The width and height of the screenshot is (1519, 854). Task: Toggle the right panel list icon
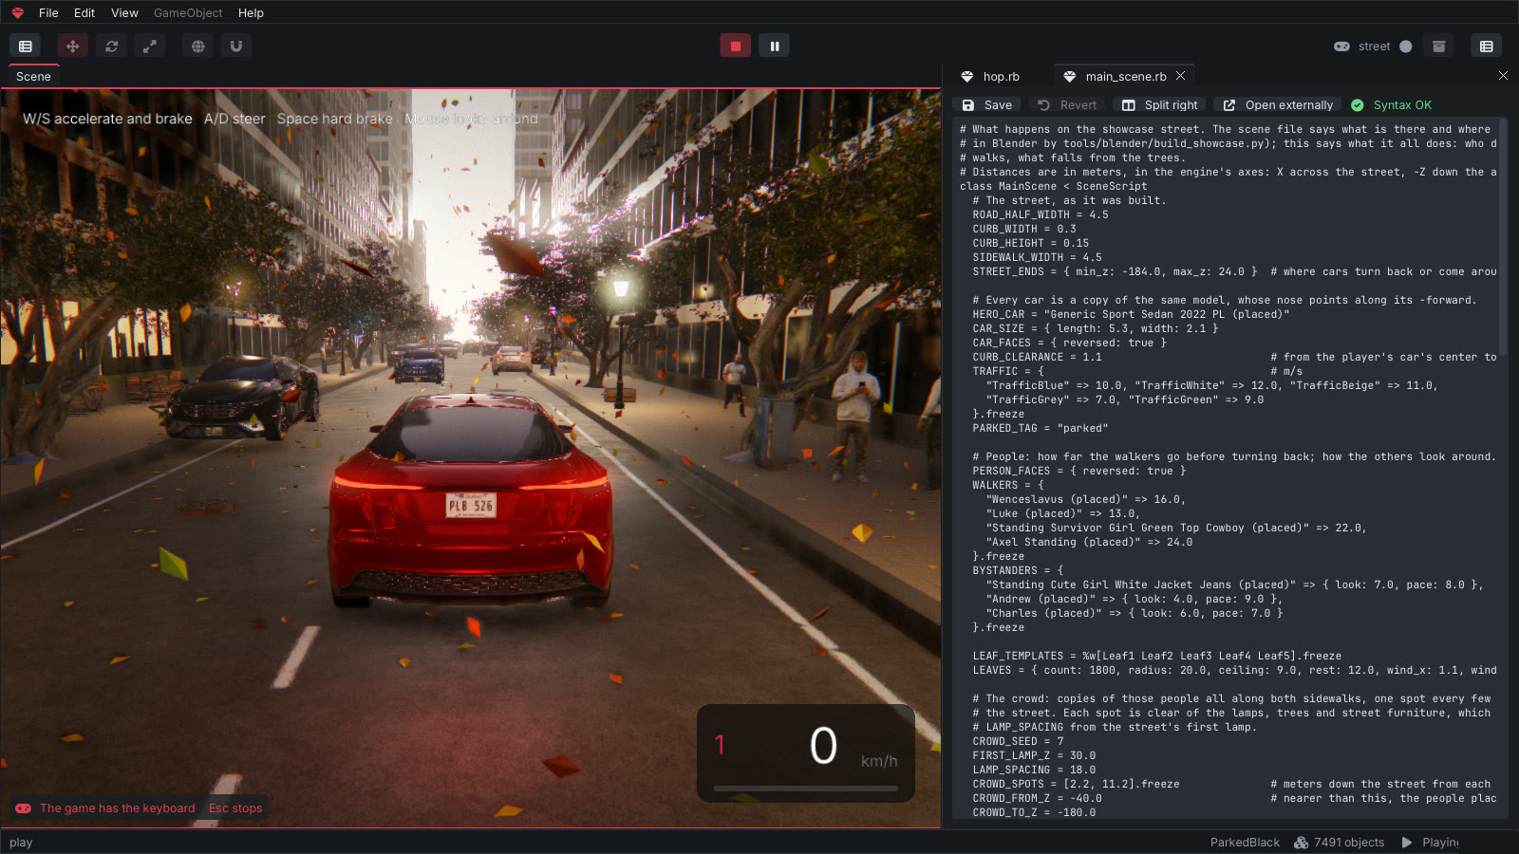pyautogui.click(x=1487, y=46)
